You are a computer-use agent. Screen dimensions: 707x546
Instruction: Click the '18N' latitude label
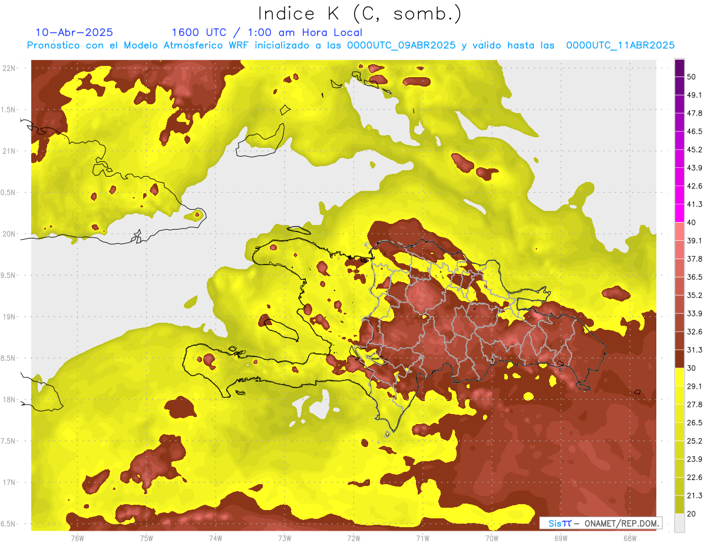(x=9, y=399)
